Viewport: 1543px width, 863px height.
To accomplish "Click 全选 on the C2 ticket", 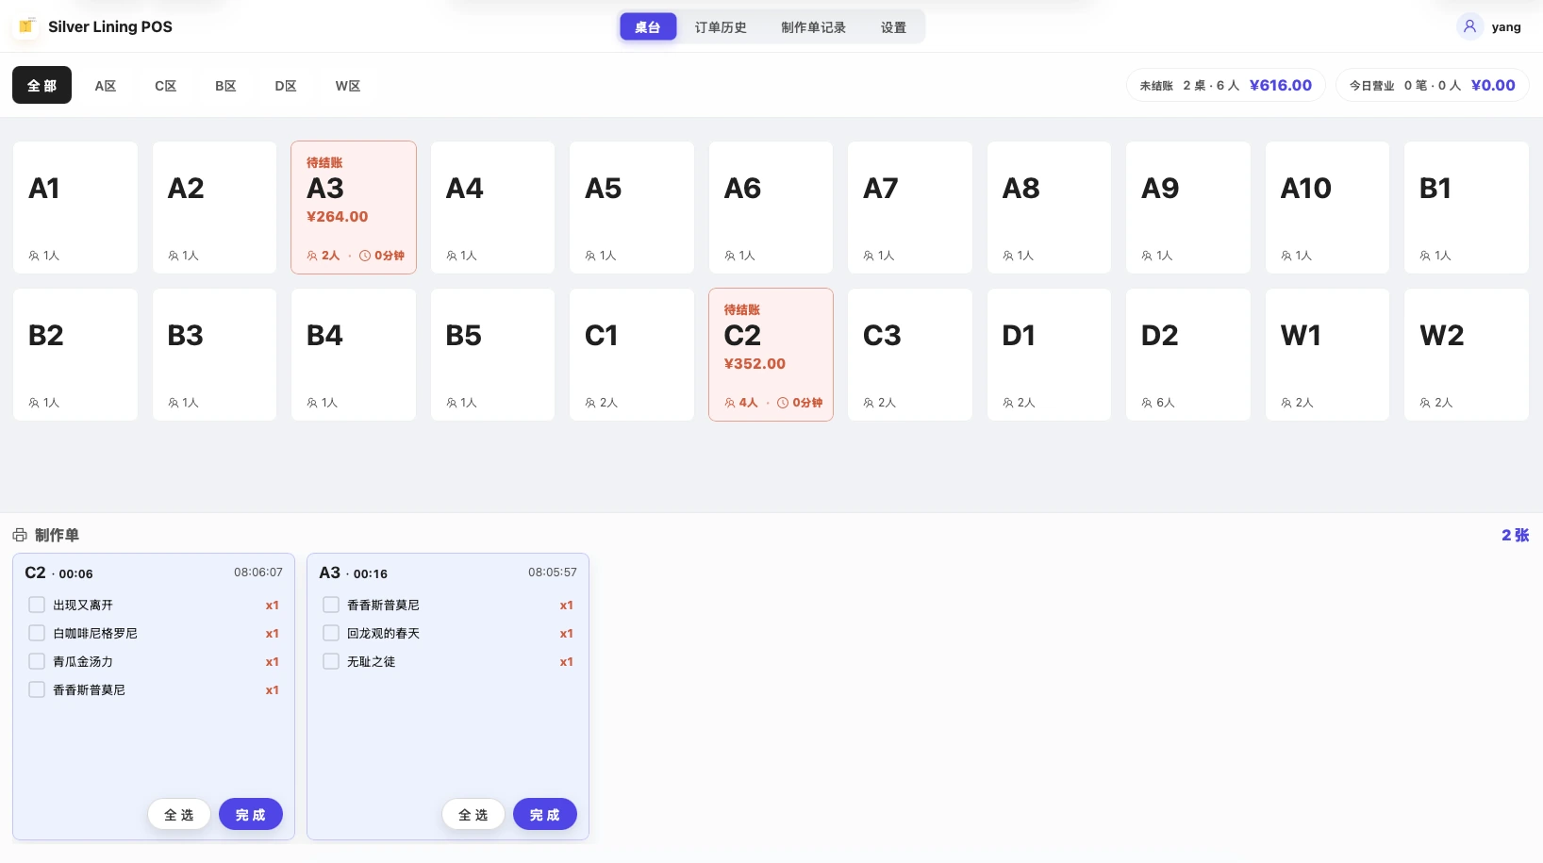I will (x=179, y=815).
